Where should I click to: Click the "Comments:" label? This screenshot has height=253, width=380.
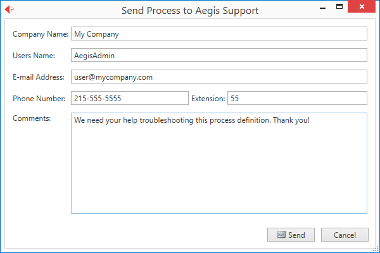pyautogui.click(x=32, y=118)
